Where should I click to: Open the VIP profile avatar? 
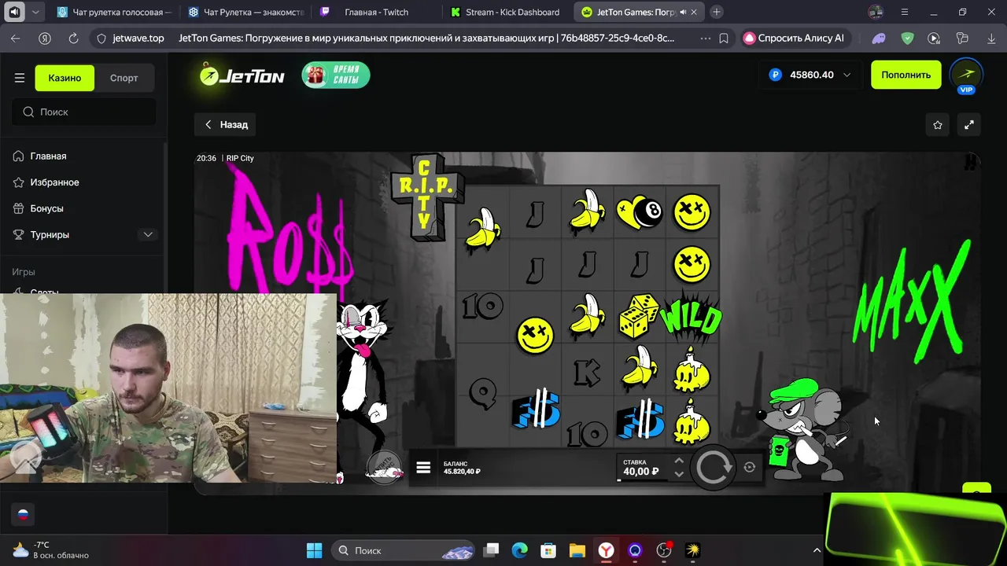click(966, 75)
